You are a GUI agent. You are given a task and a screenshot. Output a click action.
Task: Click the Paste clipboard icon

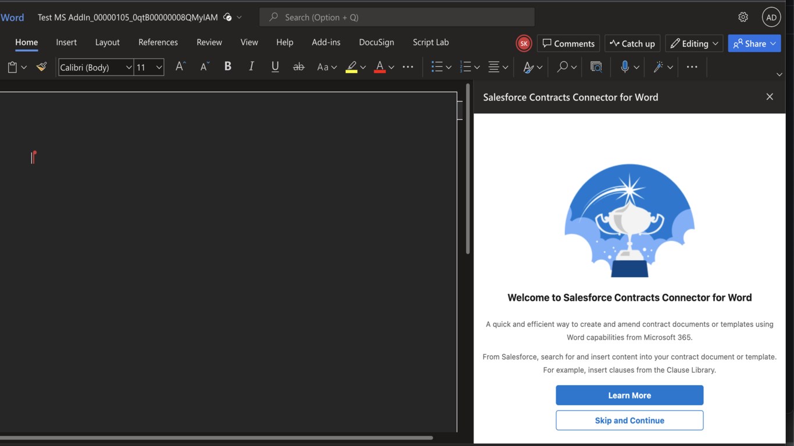tap(12, 67)
